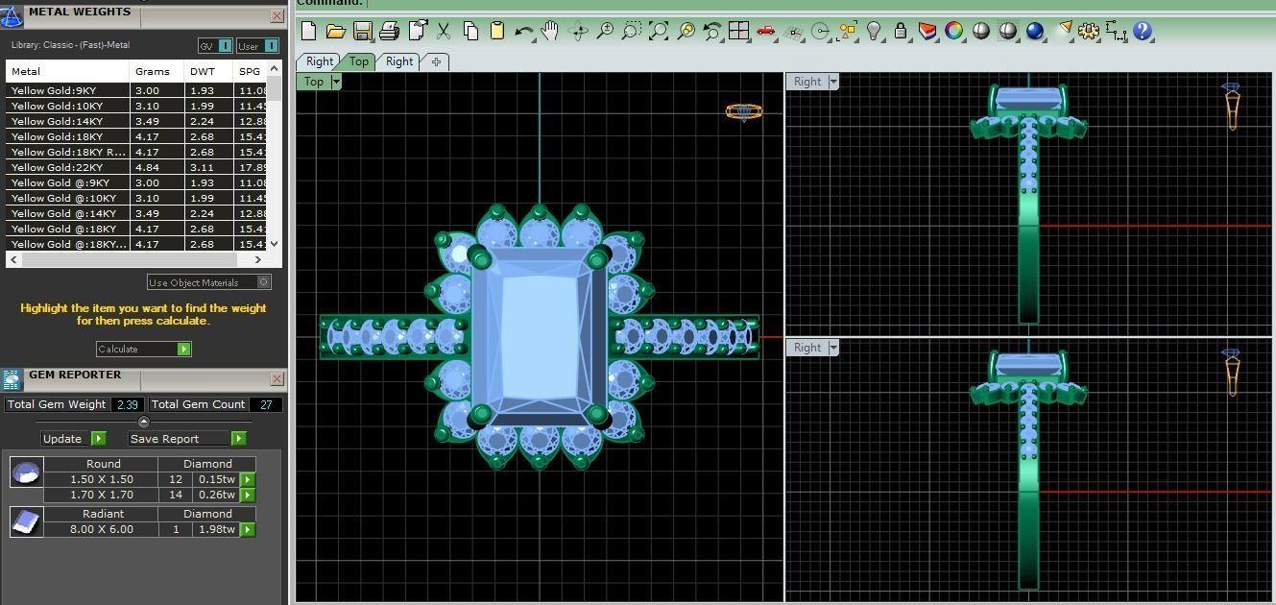Select Yellow Gold:22KY row

(x=136, y=167)
